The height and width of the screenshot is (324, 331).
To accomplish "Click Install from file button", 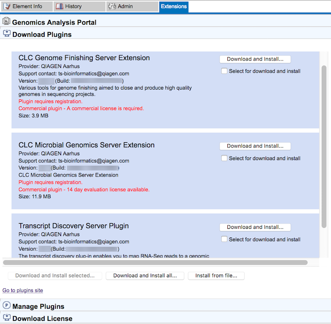I will (x=216, y=276).
